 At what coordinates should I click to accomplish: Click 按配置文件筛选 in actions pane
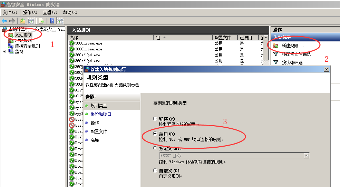[x=296, y=54]
